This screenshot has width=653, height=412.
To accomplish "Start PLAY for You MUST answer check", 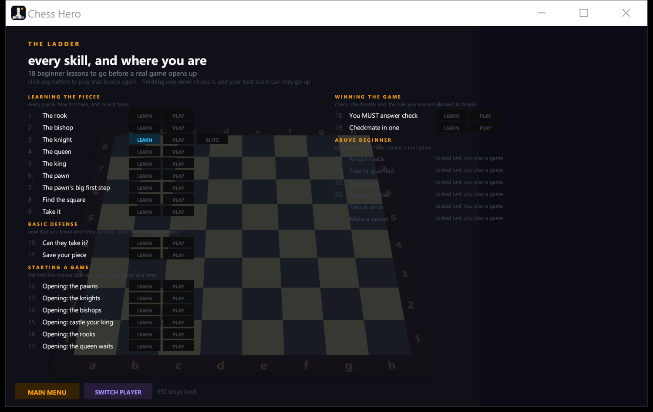I will click(x=485, y=116).
